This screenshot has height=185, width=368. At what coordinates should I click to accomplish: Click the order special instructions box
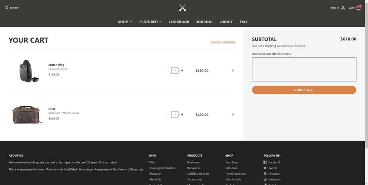[304, 69]
